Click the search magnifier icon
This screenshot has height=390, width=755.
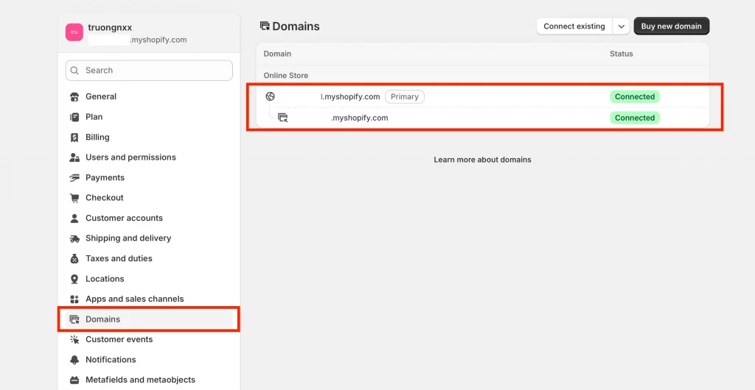[74, 71]
